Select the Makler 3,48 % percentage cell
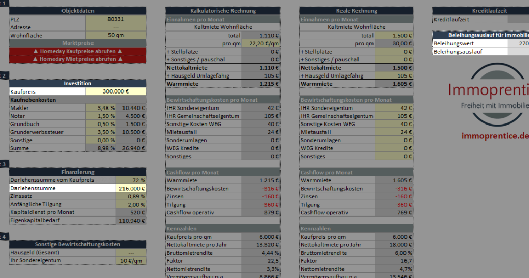Screen dimensions: 529x278 click(x=101, y=108)
